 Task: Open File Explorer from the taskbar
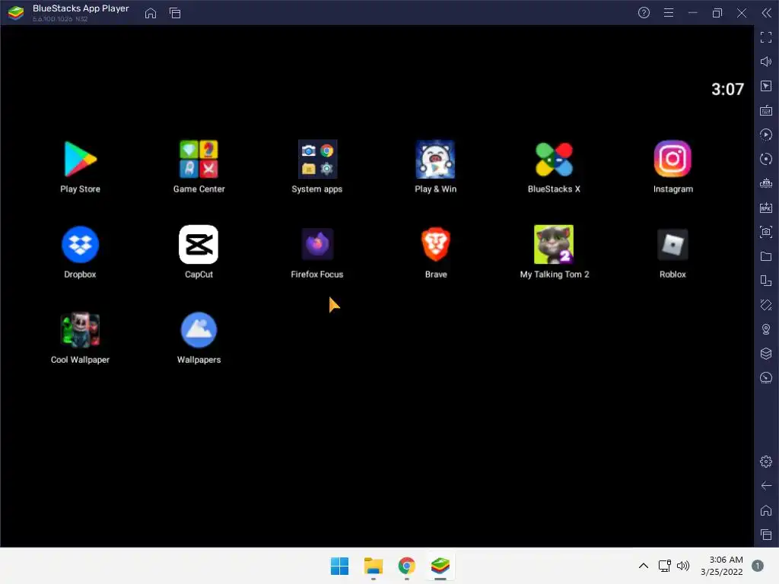pos(373,566)
